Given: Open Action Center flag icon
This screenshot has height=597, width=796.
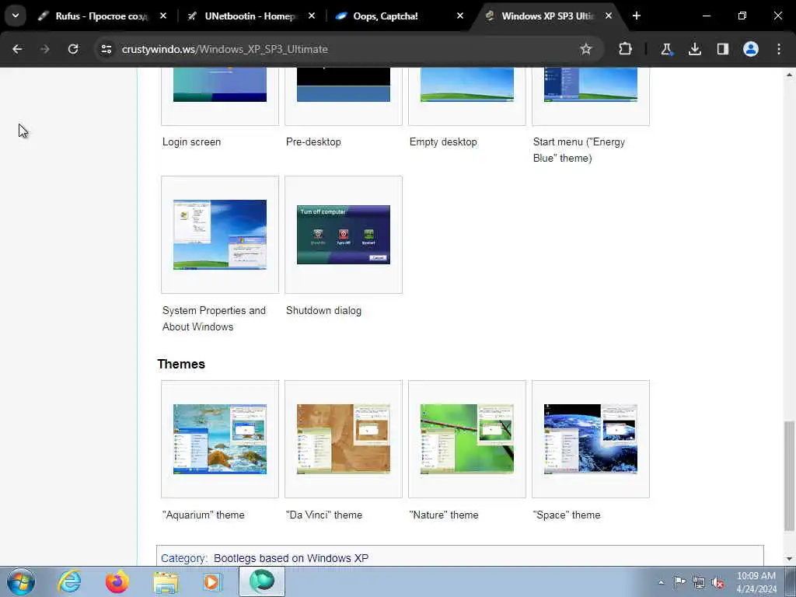Looking at the screenshot, I should pyautogui.click(x=679, y=582).
